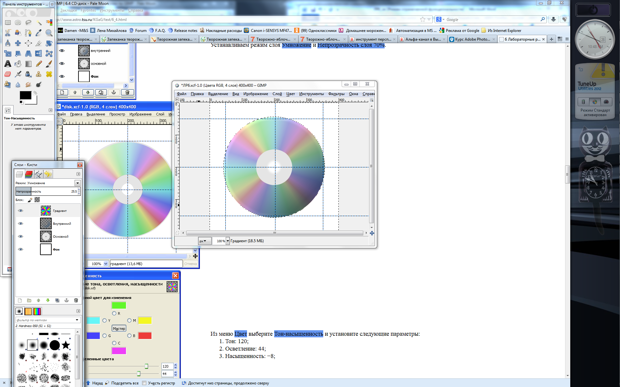
Task: Select the Free Select lasso tool
Action: pyautogui.click(x=28, y=23)
